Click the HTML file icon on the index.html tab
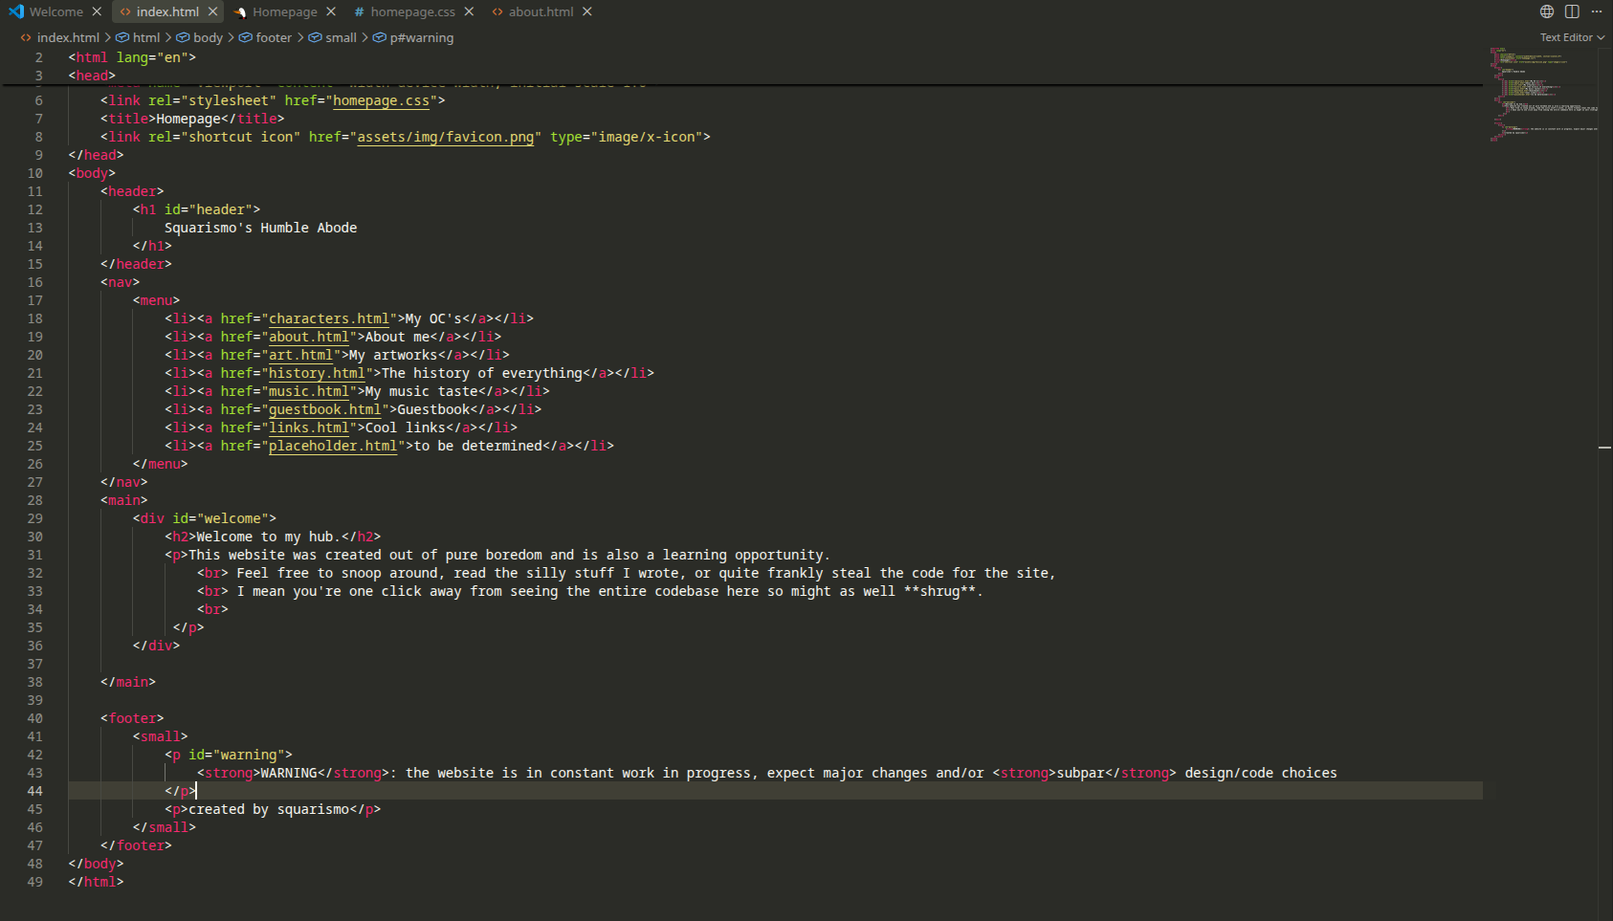Image resolution: width=1613 pixels, height=921 pixels. 125,11
